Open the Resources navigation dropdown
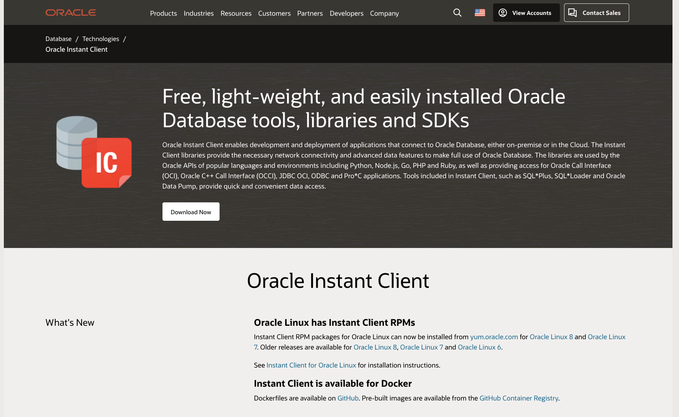This screenshot has height=417, width=679. click(236, 13)
